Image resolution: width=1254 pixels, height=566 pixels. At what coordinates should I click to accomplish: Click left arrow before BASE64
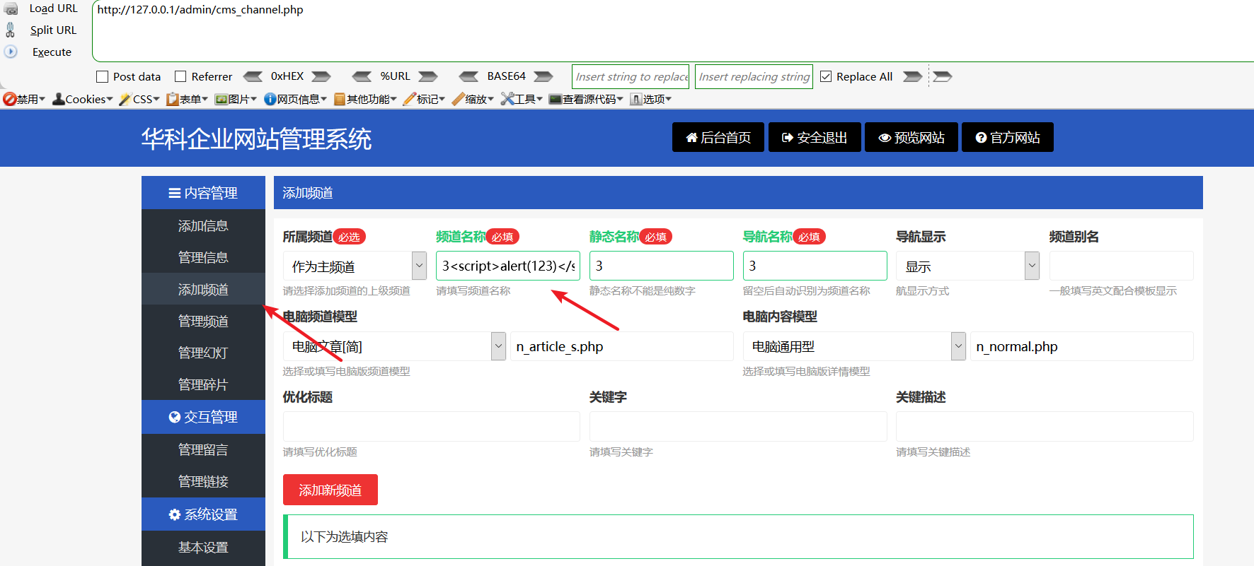[x=468, y=76]
